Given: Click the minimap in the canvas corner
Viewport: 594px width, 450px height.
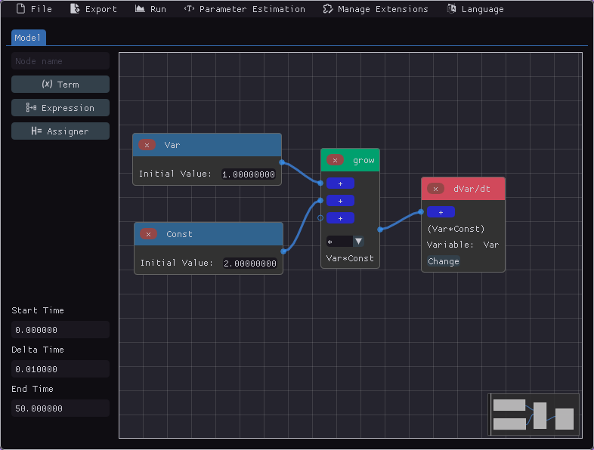Looking at the screenshot, I should point(534,415).
